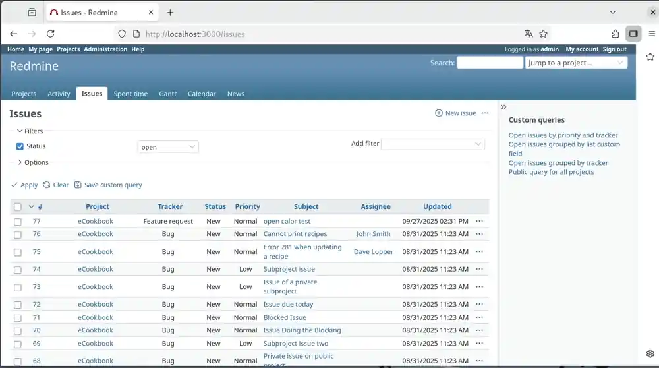Open issue subject Cannot print recipes
659x368 pixels.
[x=295, y=234]
